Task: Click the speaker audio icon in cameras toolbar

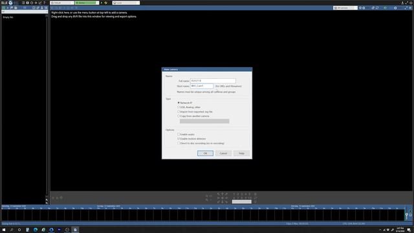Action: (x=385, y=8)
